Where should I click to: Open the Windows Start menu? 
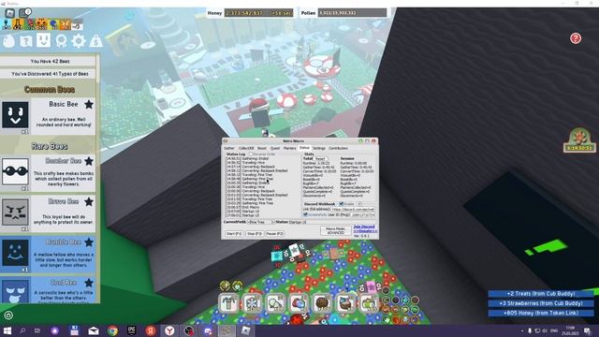pos(7,330)
